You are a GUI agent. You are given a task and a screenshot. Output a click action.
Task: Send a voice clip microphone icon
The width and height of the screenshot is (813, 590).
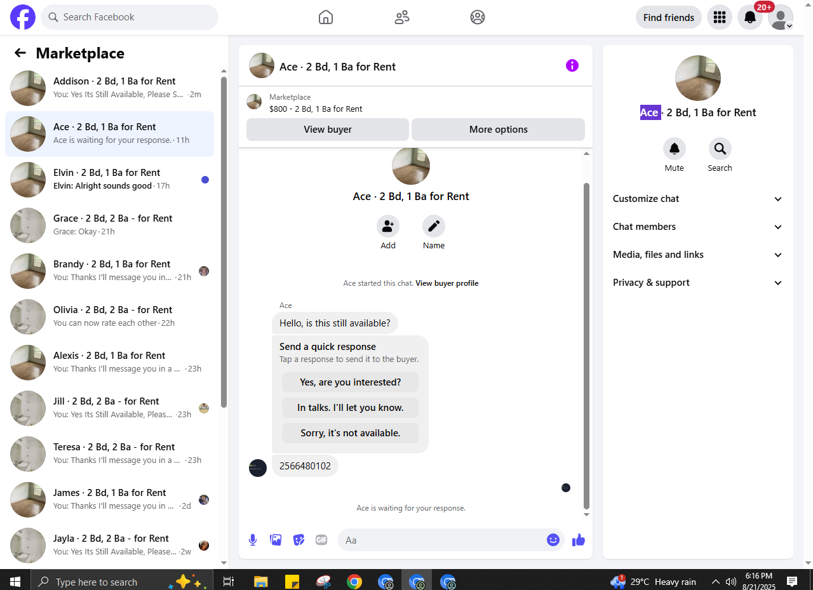[253, 540]
